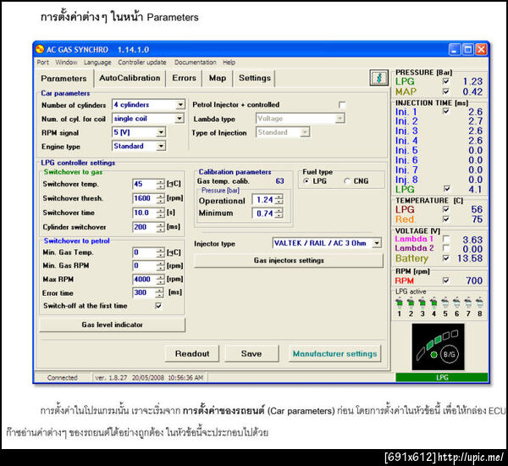This screenshot has height=466, width=508.
Task: Click the green LED on the switch panel
Action: point(433,355)
